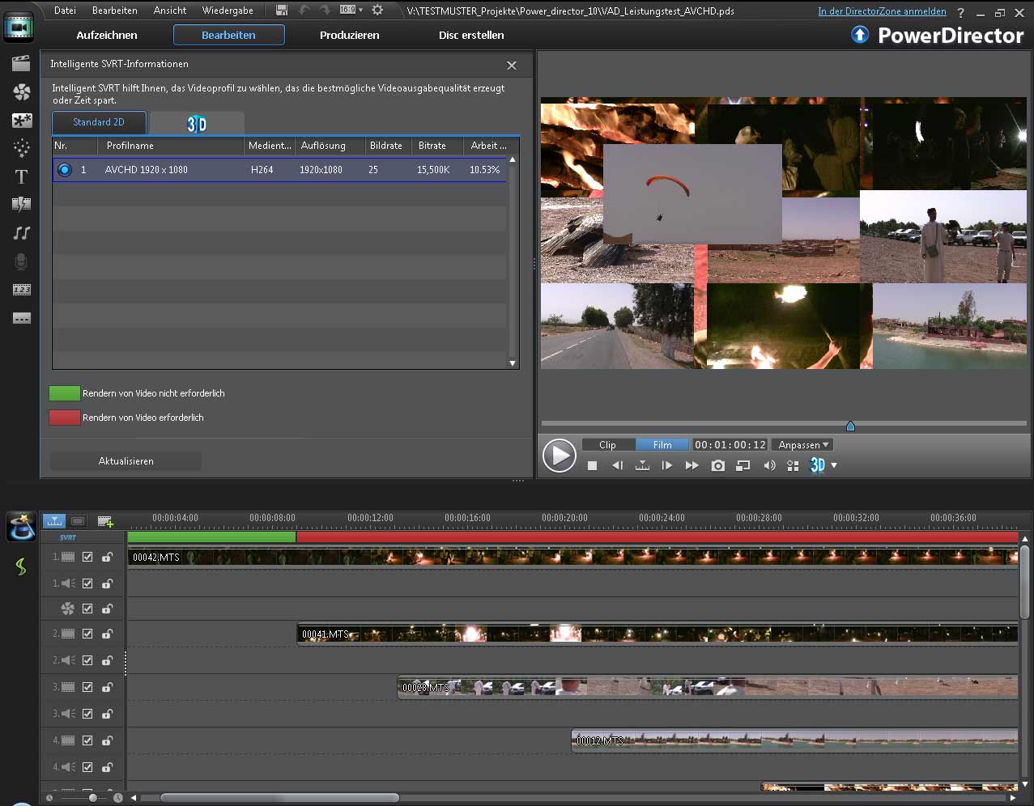Image resolution: width=1034 pixels, height=806 pixels.
Task: Open the Transition Room in the sidebar
Action: 22,205
